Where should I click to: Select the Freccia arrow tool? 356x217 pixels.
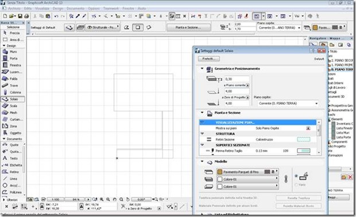[13, 33]
